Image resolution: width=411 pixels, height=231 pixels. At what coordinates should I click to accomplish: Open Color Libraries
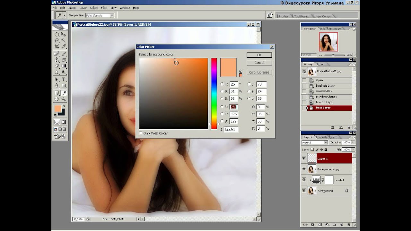point(259,72)
